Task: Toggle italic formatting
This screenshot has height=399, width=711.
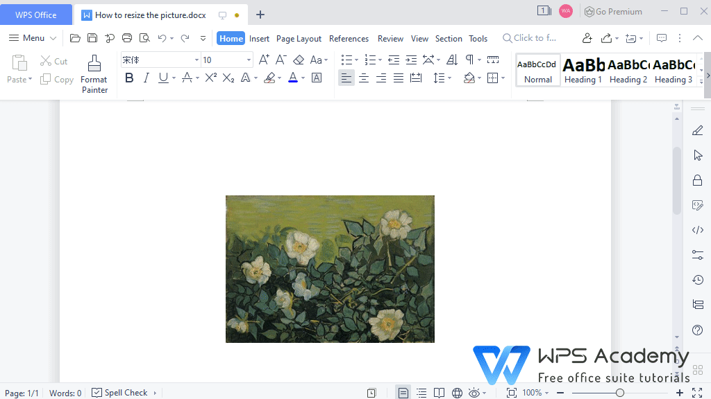Action: click(146, 78)
